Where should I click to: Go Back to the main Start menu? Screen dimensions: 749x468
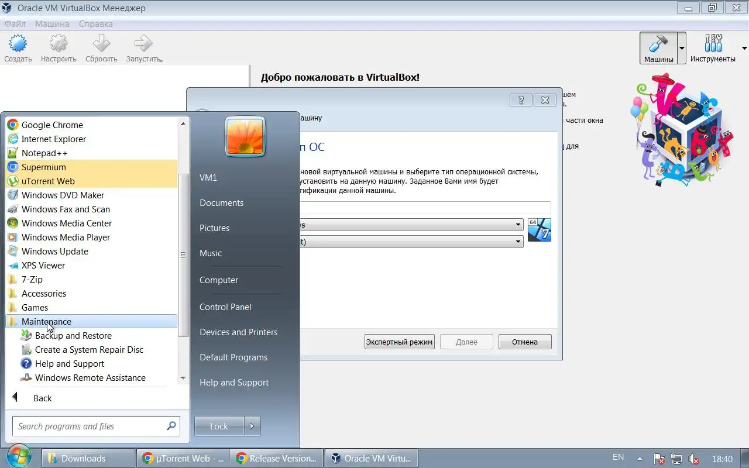click(91, 398)
